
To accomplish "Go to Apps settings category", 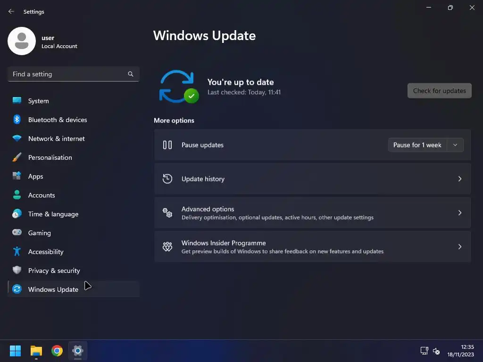I will pos(73,176).
